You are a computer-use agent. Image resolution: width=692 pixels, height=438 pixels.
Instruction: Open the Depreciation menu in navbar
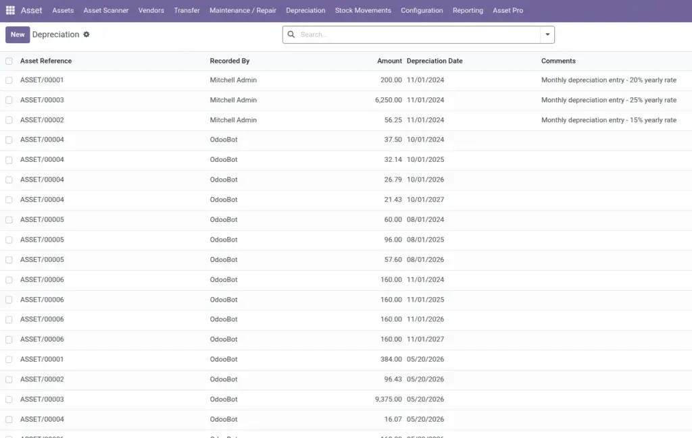coord(305,10)
